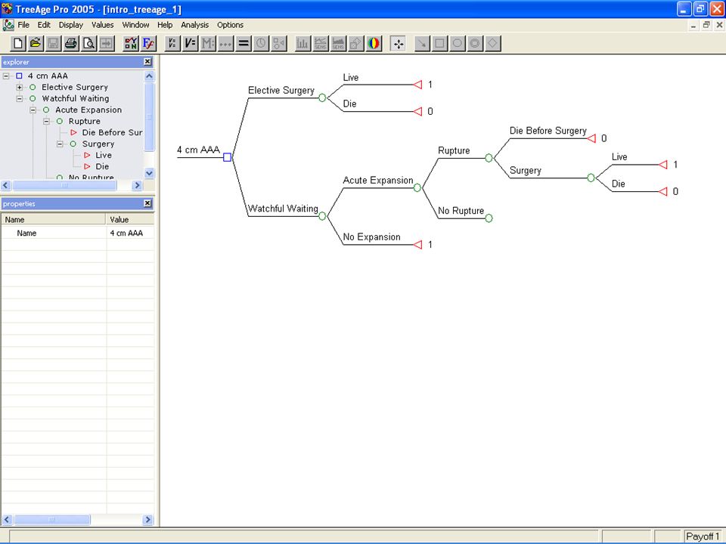Click the second SENS area chart icon
726x544 pixels.
coord(338,44)
